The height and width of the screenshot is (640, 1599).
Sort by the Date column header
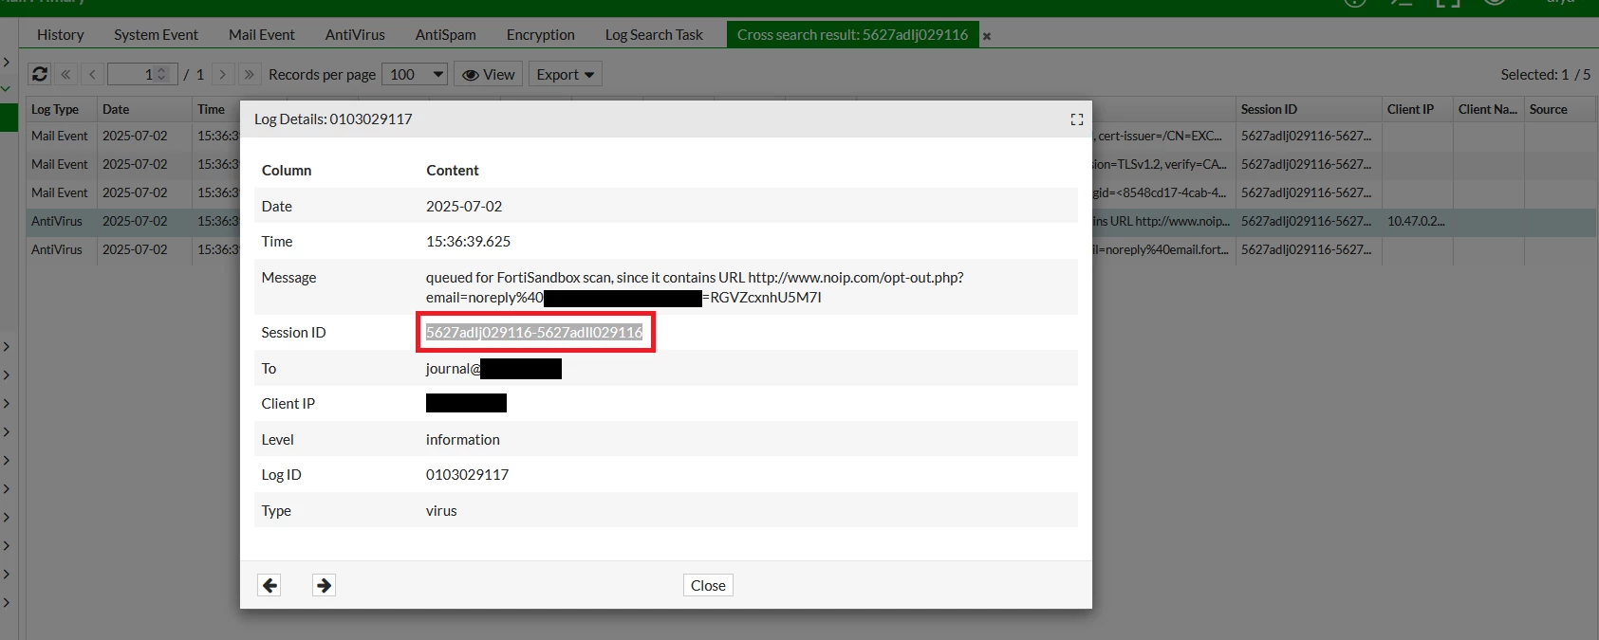144,109
